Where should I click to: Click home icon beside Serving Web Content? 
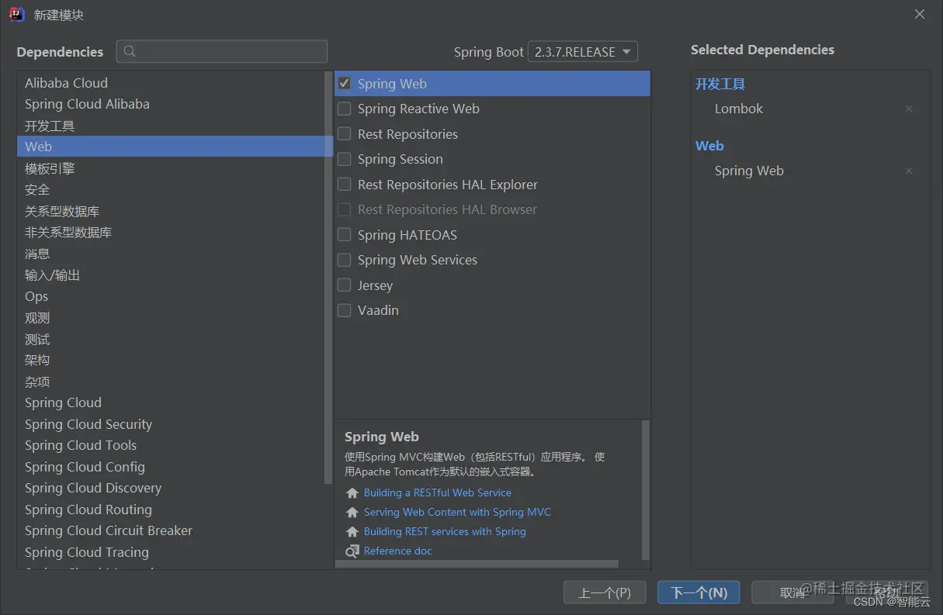(352, 512)
